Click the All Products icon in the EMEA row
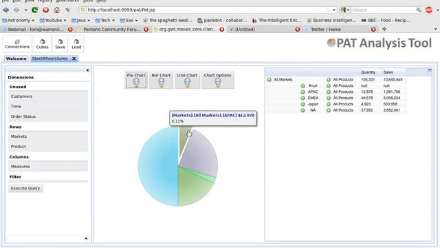Viewport: 440px width, 248px height. [329, 98]
